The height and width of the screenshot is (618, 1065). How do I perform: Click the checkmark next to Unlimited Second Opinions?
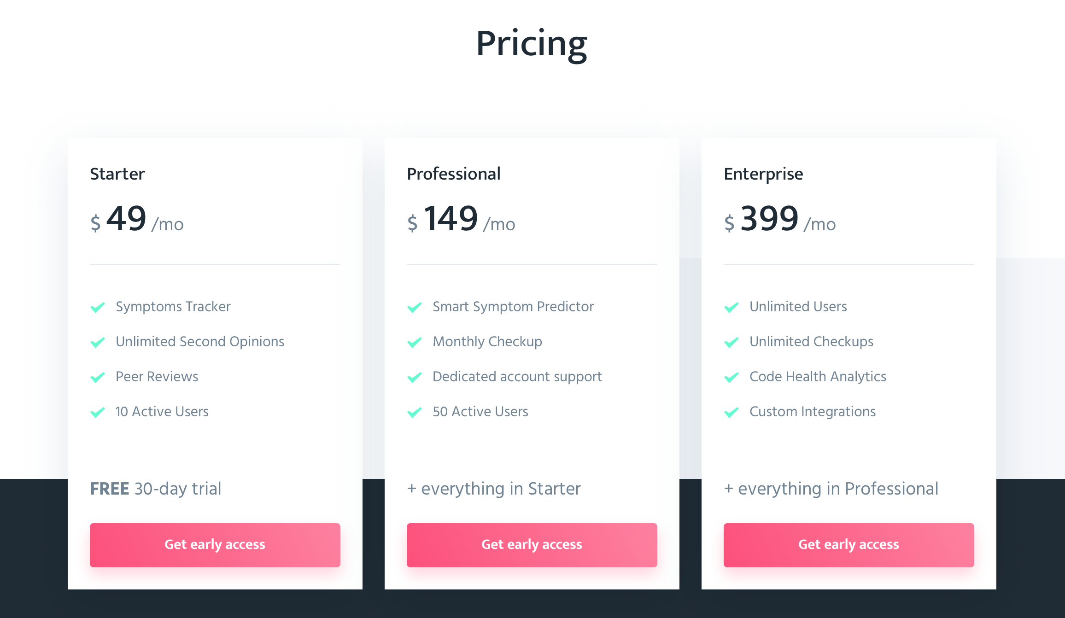point(98,342)
